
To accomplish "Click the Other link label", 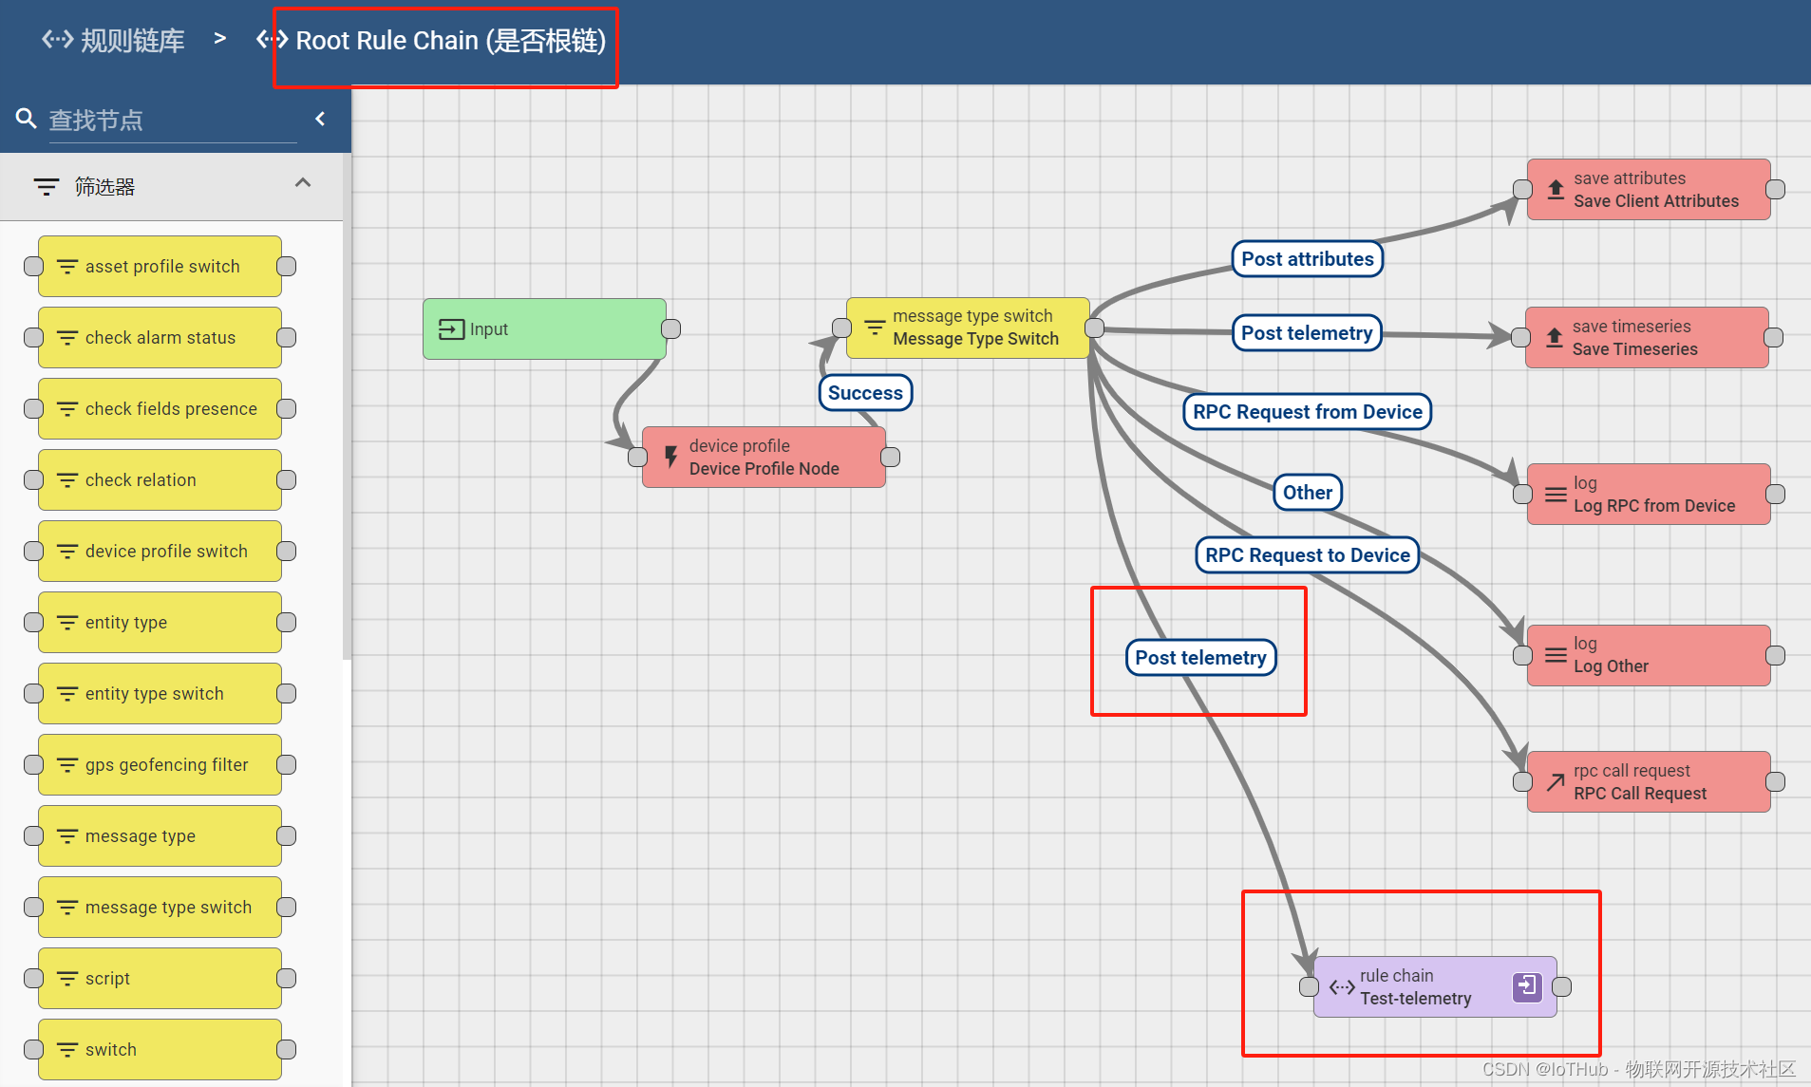I will click(x=1308, y=493).
